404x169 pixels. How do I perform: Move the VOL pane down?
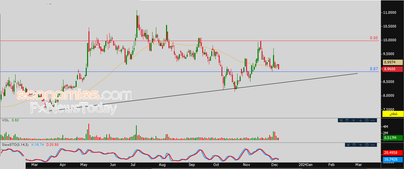tap(360, 120)
